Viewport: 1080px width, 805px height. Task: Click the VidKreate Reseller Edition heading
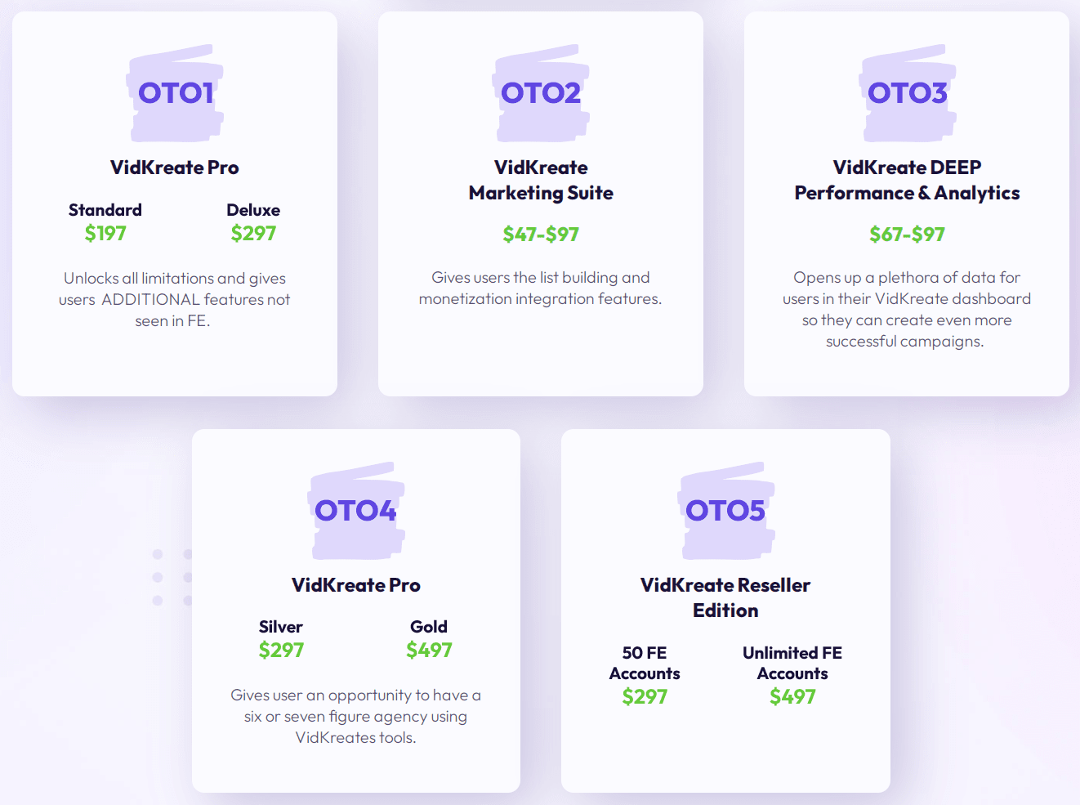point(725,597)
